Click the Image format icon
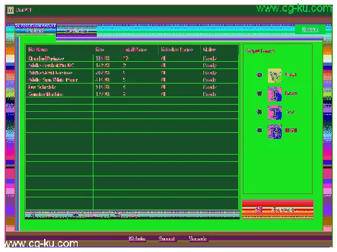The height and width of the screenshot is (252, 337). (x=274, y=94)
